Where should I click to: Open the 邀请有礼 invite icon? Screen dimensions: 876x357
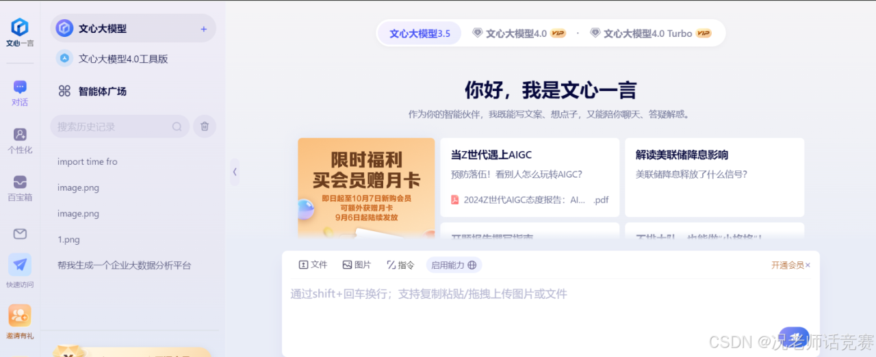pyautogui.click(x=20, y=315)
